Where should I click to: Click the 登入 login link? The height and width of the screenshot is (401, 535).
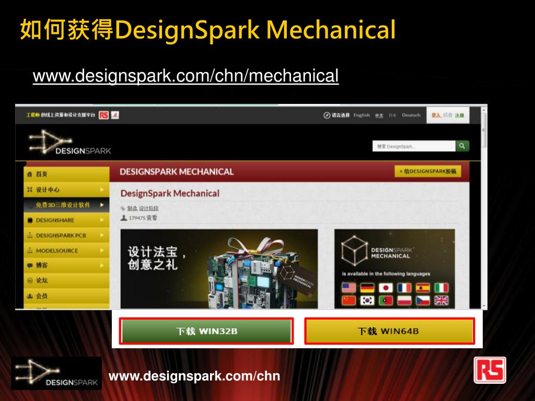point(436,115)
